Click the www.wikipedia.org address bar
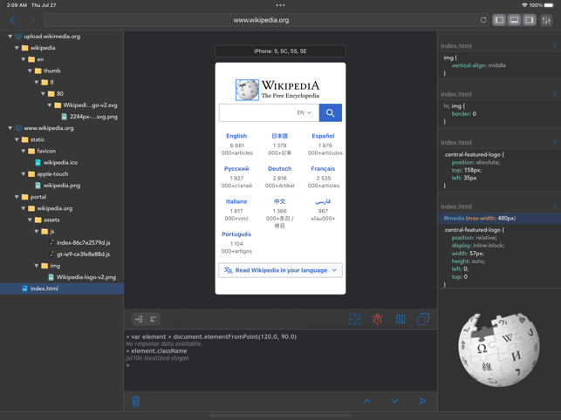 click(261, 20)
